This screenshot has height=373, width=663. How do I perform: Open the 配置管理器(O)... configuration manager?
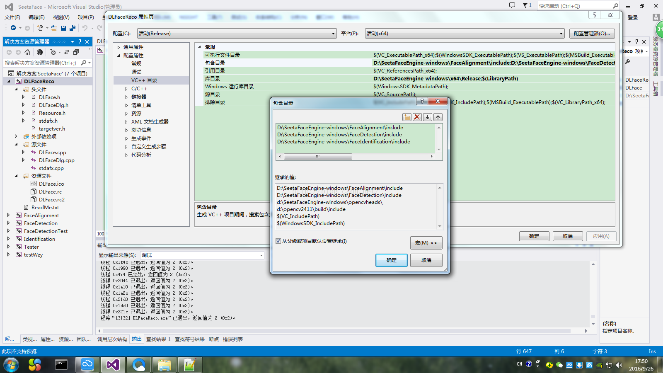click(592, 33)
